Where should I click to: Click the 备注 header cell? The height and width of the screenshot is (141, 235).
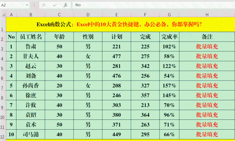pyautogui.click(x=207, y=37)
